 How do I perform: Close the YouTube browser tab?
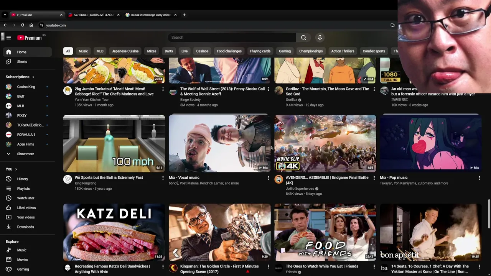point(61,15)
